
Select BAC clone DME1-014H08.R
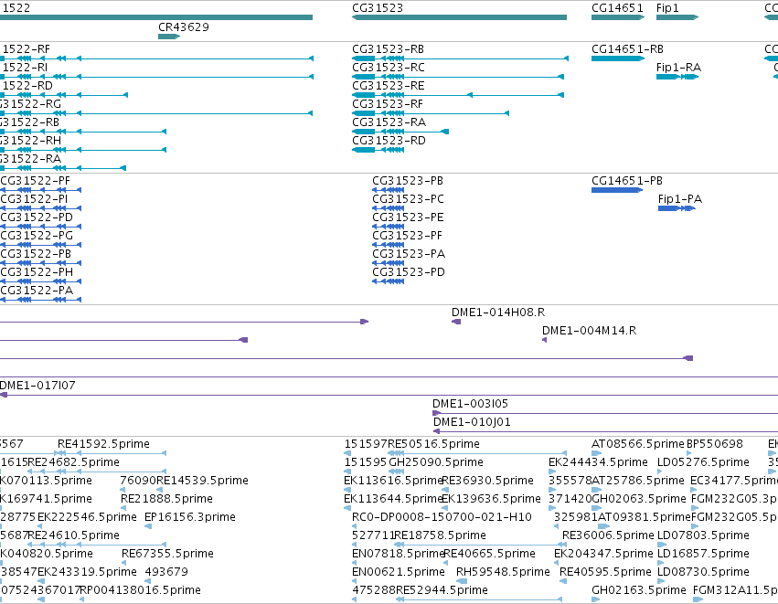click(497, 313)
